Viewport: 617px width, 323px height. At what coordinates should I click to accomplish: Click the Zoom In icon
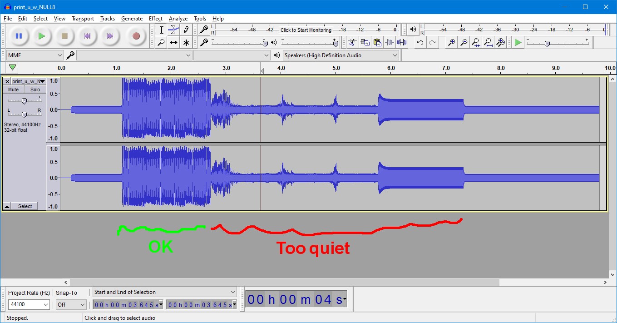pos(451,42)
